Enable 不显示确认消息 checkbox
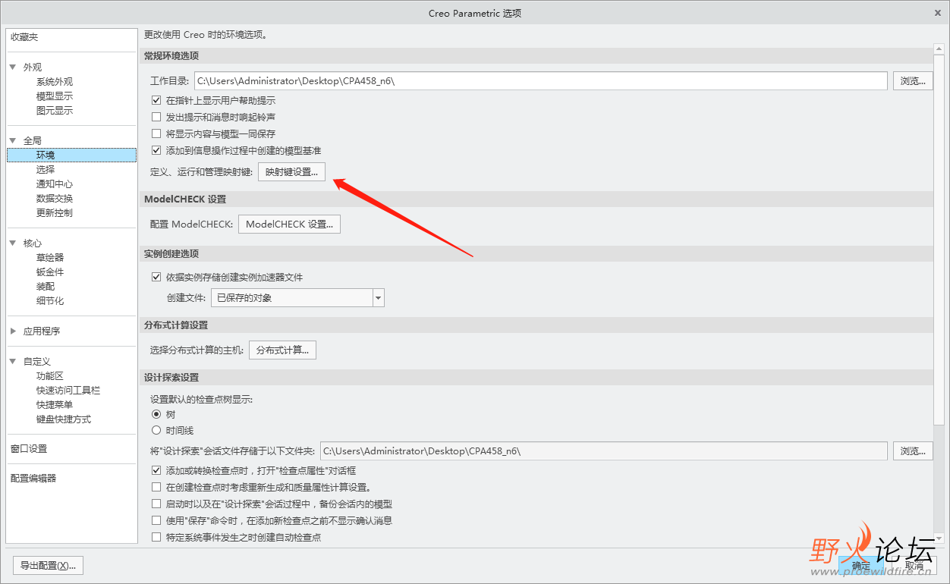Viewport: 950px width, 584px height. [156, 520]
